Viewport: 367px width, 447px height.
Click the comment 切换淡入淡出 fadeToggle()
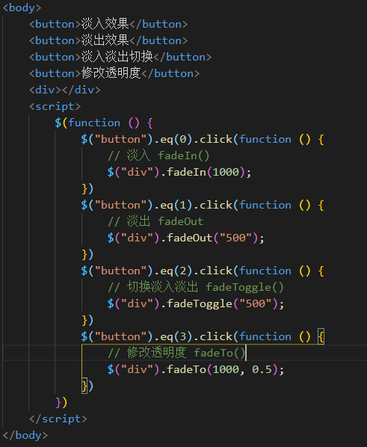(x=196, y=287)
